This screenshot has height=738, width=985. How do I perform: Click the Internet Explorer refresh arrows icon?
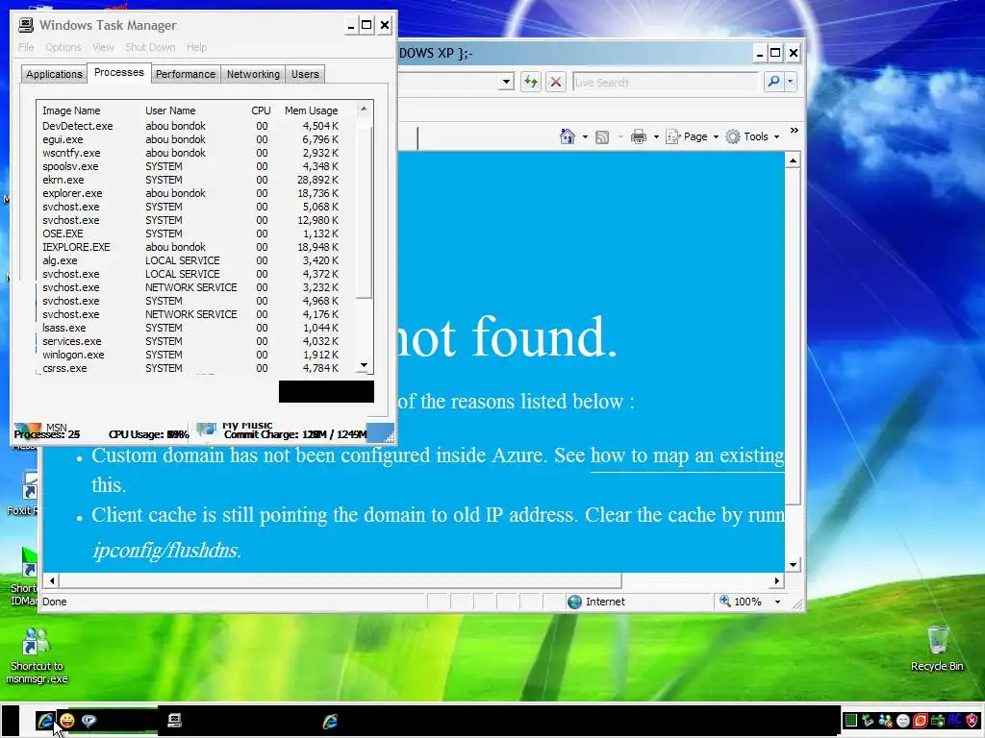531,82
